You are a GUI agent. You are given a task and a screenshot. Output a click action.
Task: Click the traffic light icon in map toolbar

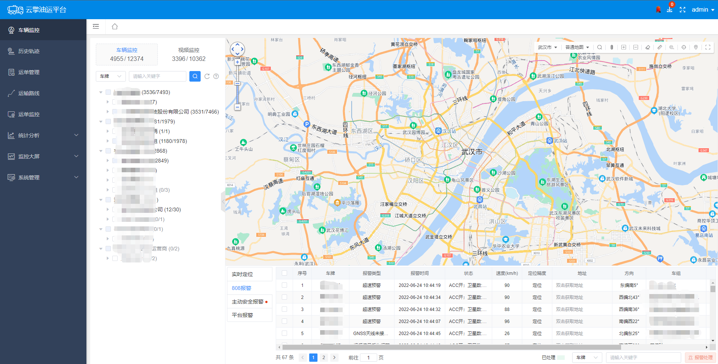tap(612, 47)
